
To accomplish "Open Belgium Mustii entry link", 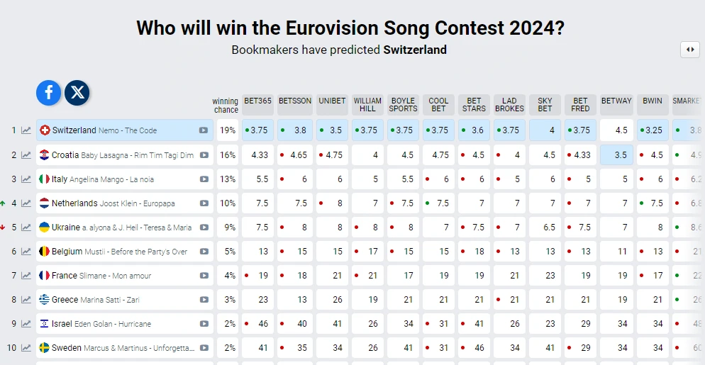I will coord(119,252).
